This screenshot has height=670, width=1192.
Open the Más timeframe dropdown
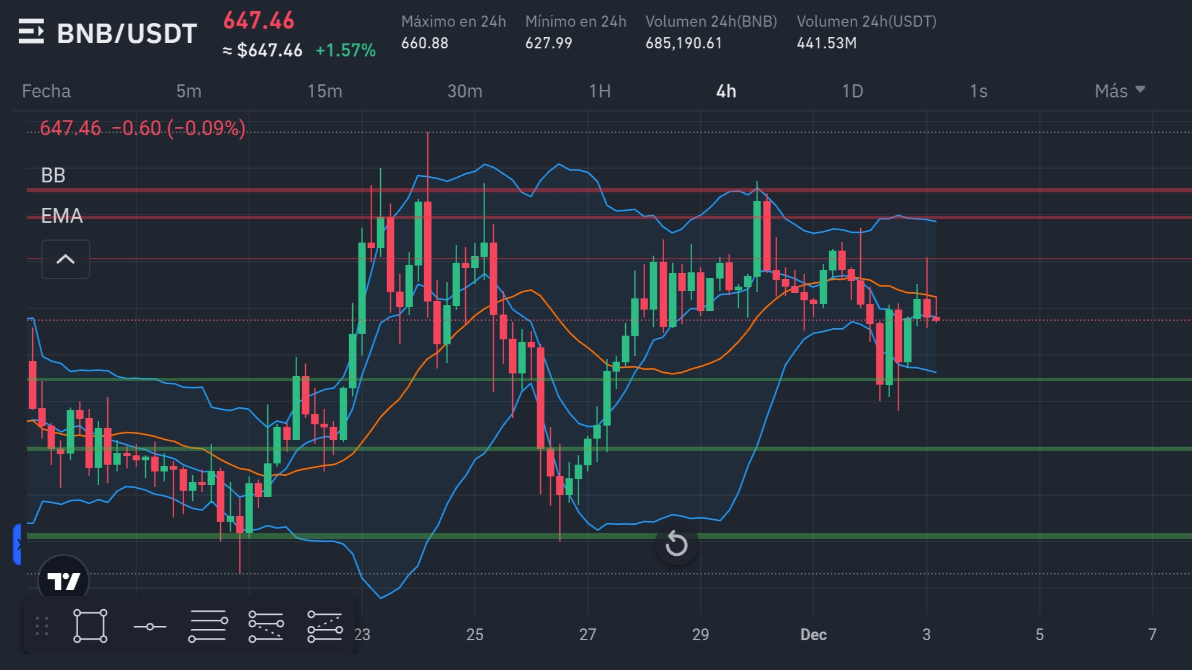(x=1119, y=91)
